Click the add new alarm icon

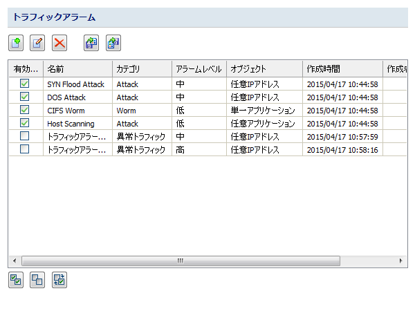17,43
